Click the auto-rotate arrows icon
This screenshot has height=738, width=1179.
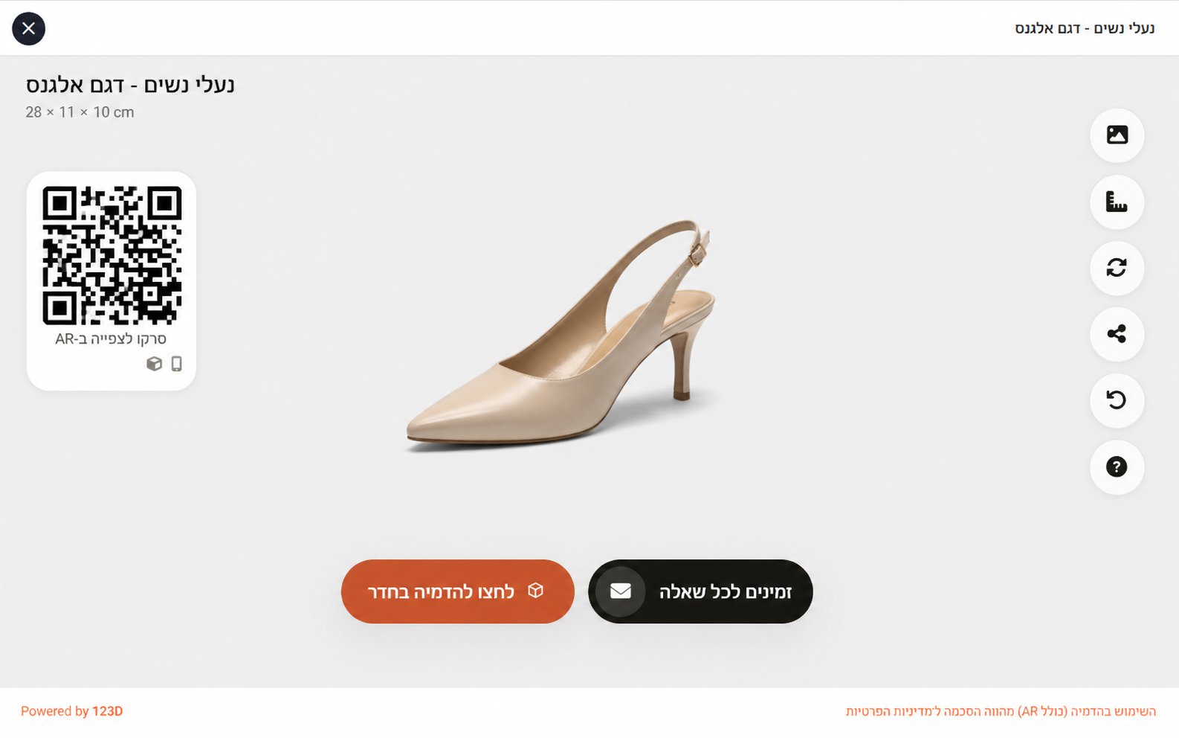click(1117, 268)
